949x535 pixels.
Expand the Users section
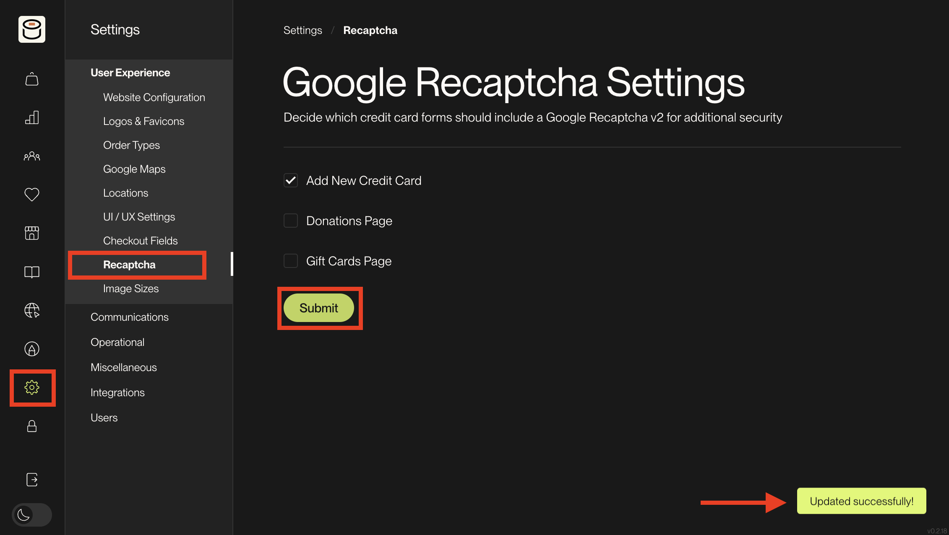point(104,418)
